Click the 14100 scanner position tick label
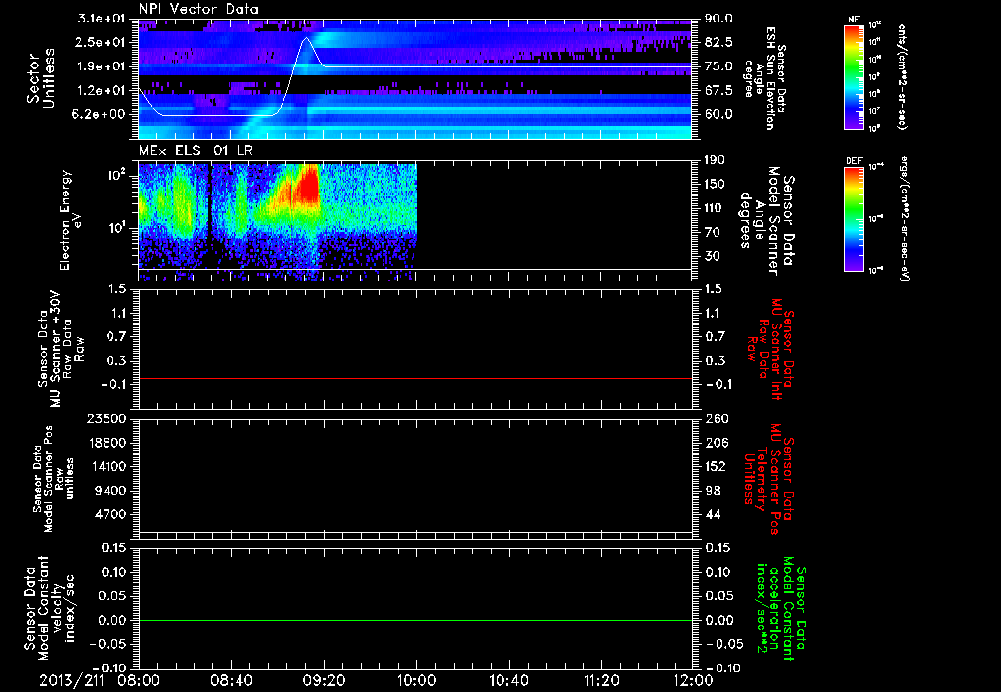The image size is (1001, 692). [108, 466]
